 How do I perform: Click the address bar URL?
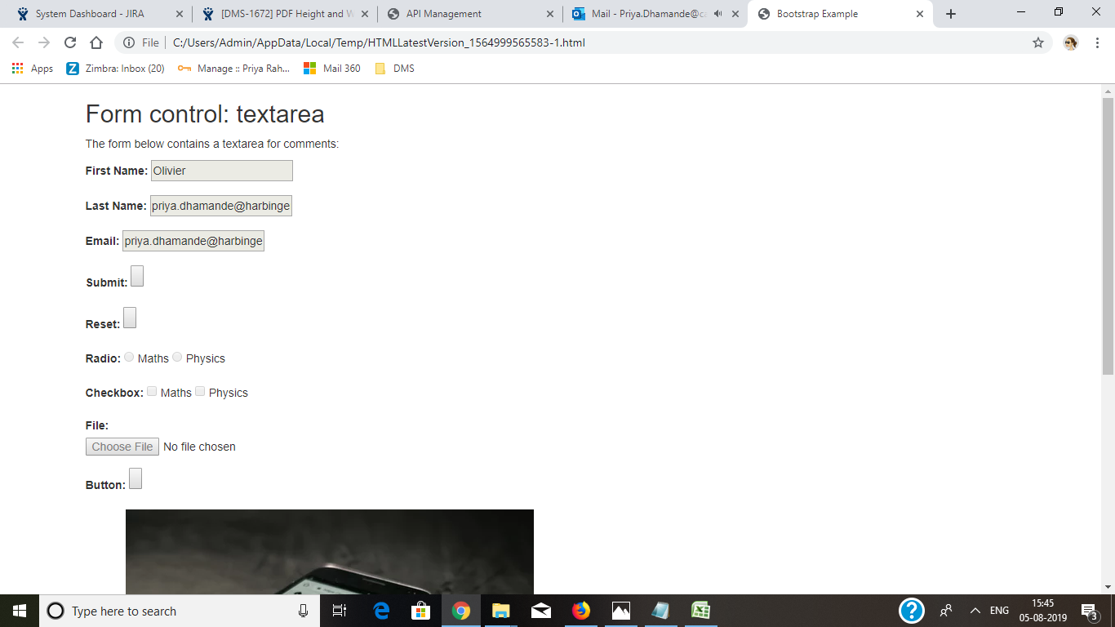[x=379, y=42]
